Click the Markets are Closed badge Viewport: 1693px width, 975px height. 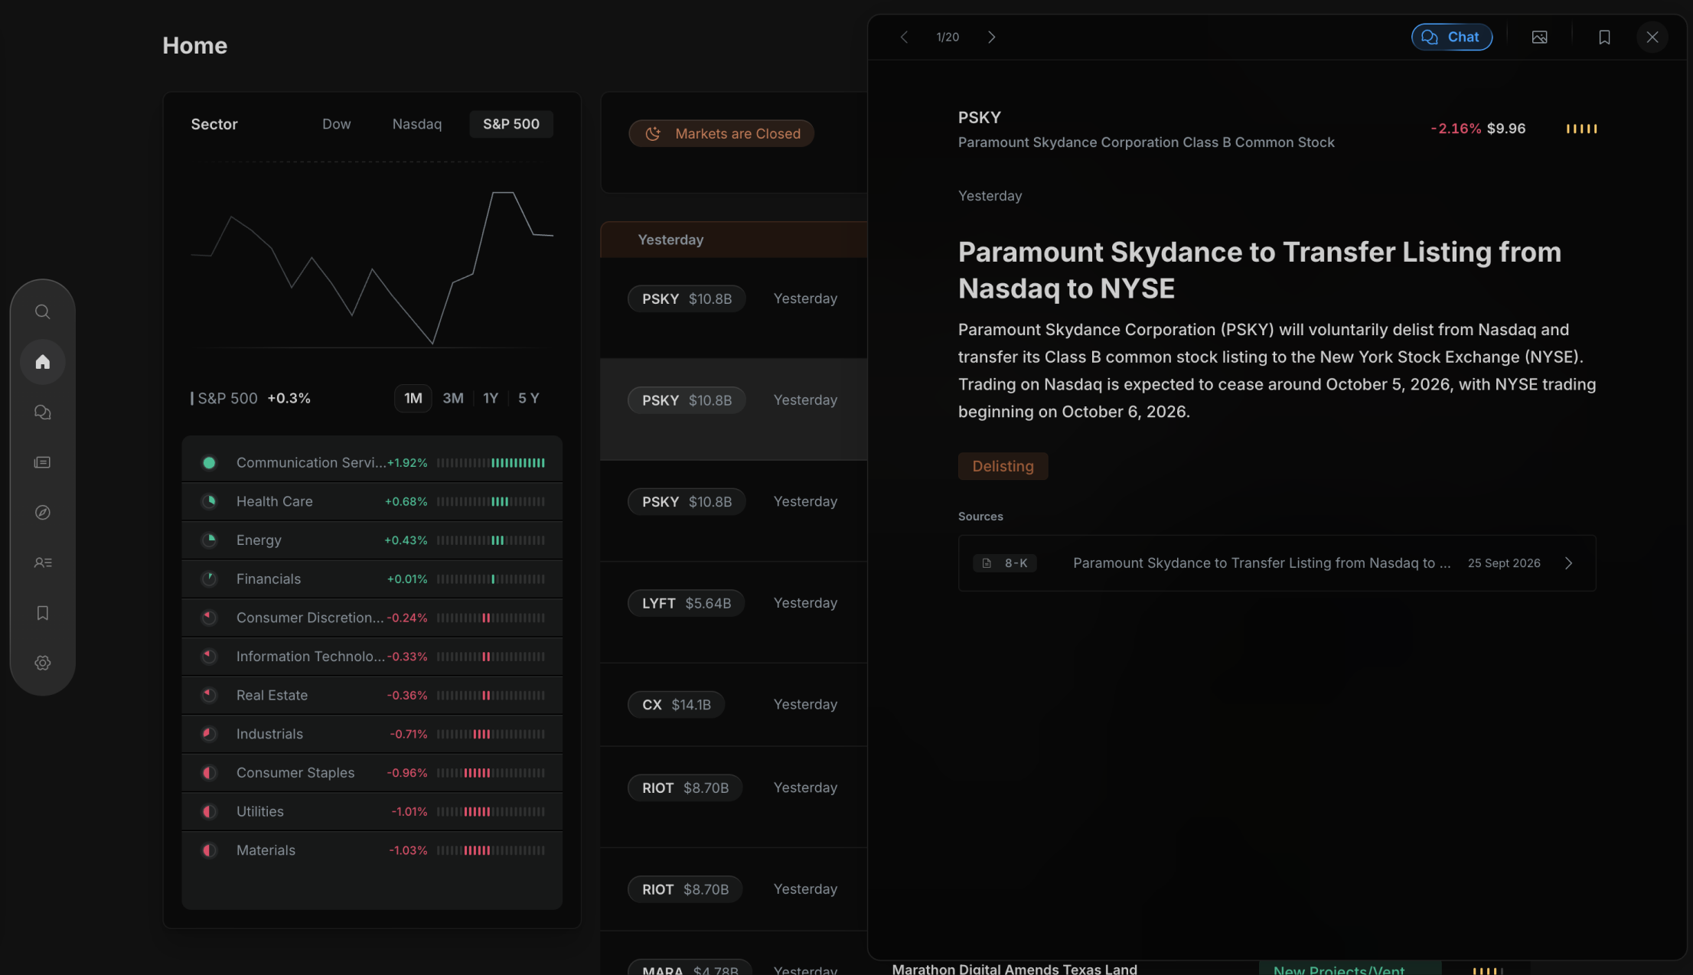point(721,133)
